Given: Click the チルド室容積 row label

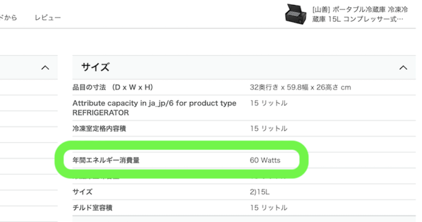Looking at the screenshot, I should pos(92,208).
